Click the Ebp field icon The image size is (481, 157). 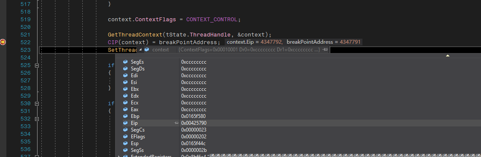pos(125,116)
